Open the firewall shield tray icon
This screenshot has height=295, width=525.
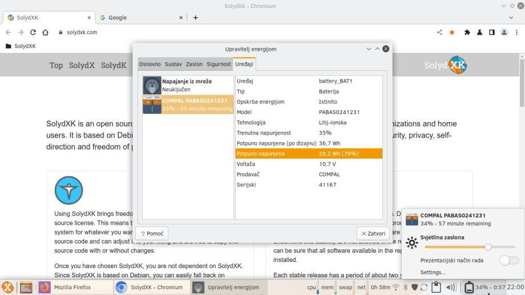(414, 288)
